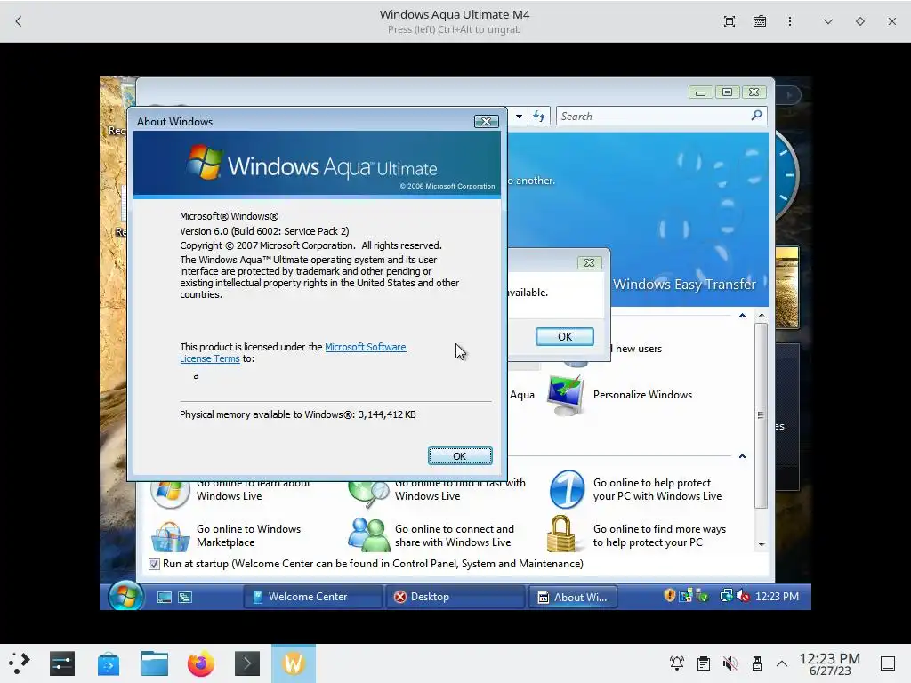This screenshot has width=911, height=683.
Task: Click the find it fast Windows Live icon
Action: tap(367, 493)
